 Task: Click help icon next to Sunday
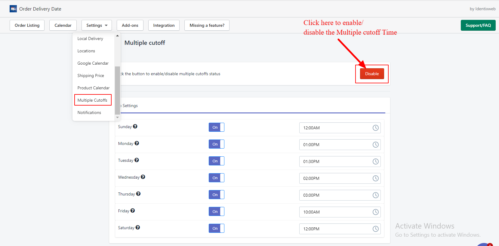coord(135,126)
